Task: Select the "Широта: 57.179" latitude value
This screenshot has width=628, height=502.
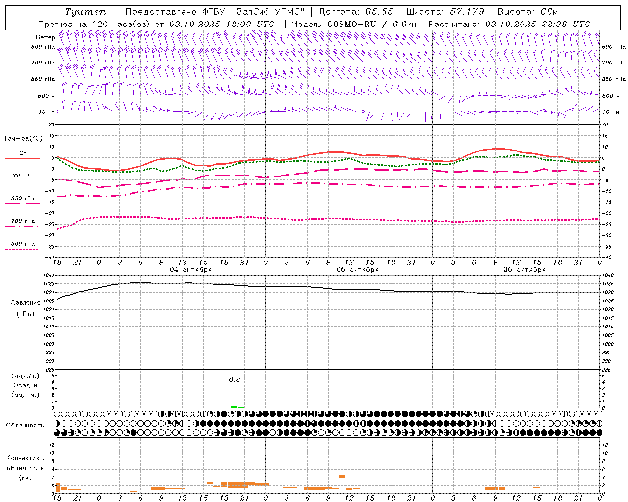Action: click(445, 12)
